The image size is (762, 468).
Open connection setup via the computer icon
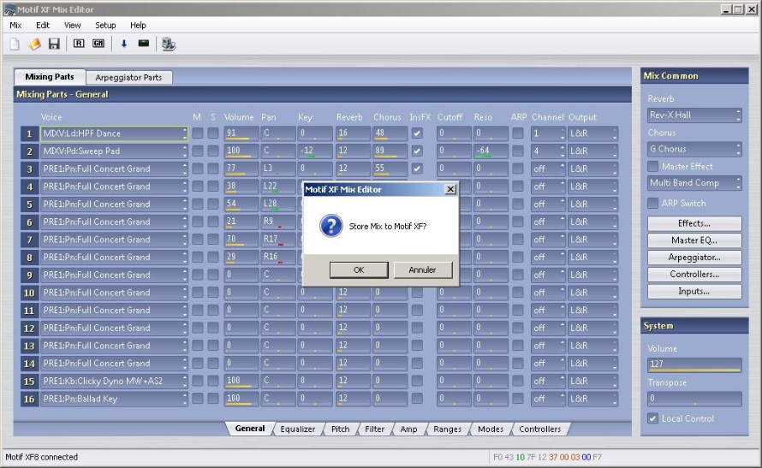point(169,44)
